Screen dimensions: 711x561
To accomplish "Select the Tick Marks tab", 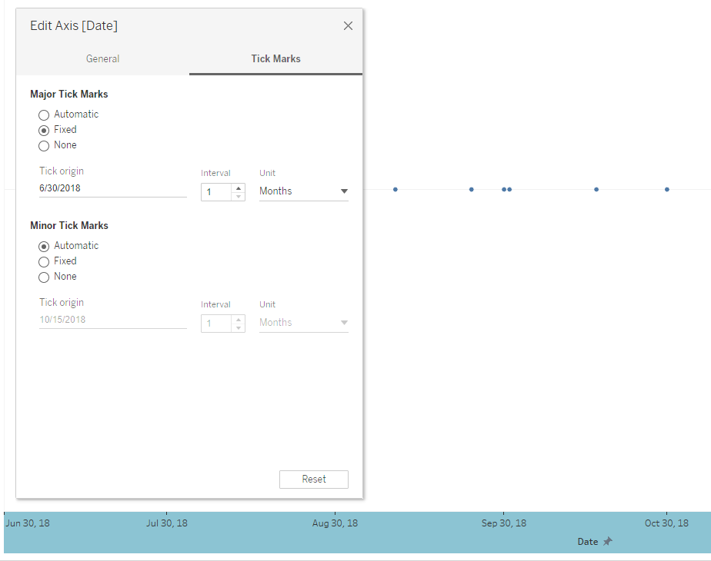I will 275,58.
